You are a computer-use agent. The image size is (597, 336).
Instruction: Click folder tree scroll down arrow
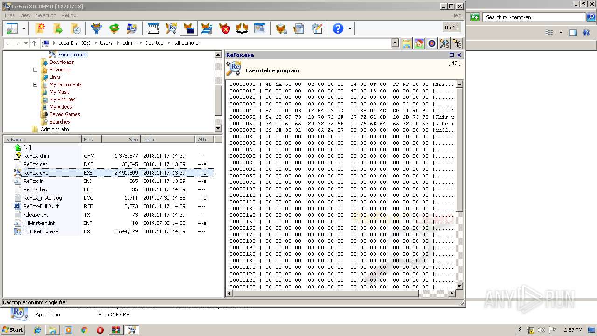point(218,128)
